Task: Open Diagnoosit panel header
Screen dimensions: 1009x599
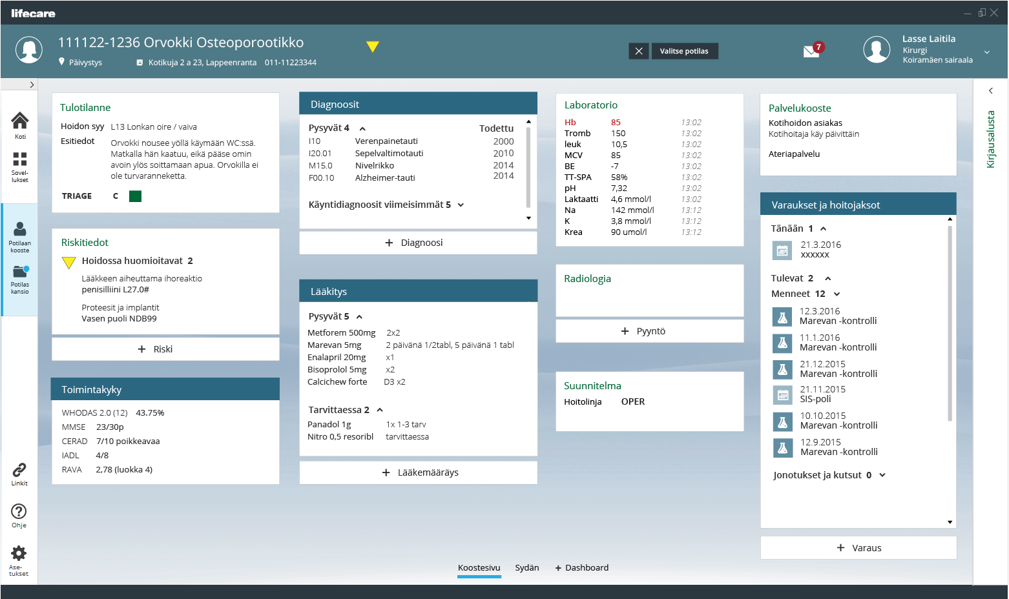Action: tap(419, 104)
